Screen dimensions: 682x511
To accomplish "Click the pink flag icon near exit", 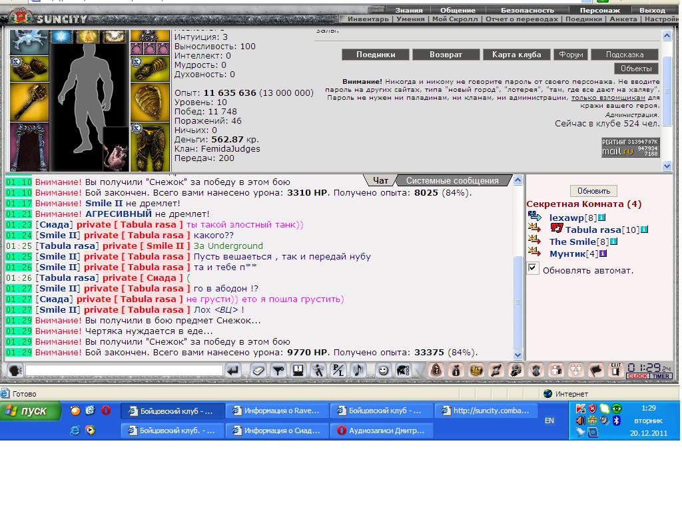I will [x=596, y=370].
